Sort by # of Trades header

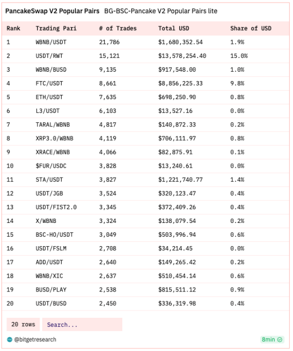pos(118,28)
